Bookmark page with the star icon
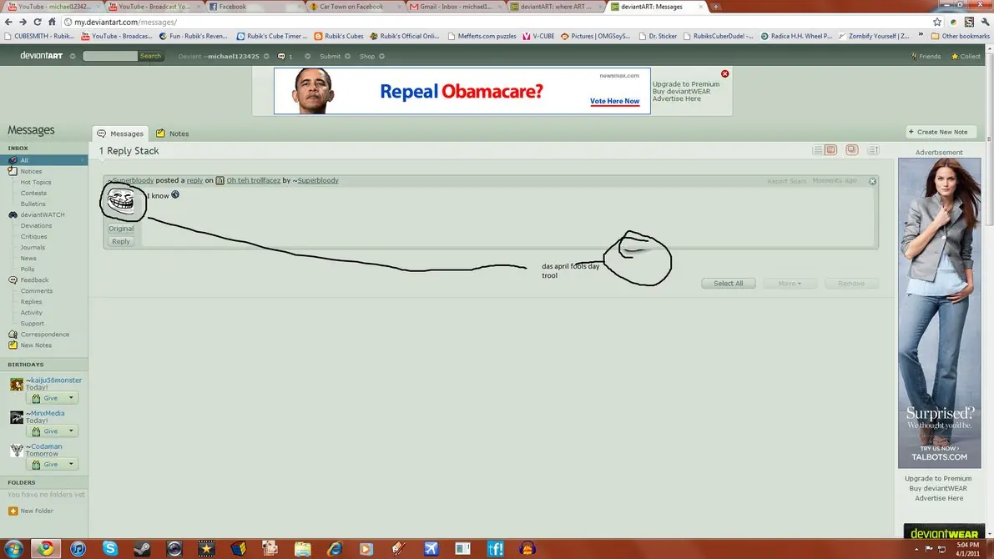Image resolution: width=994 pixels, height=559 pixels. pyautogui.click(x=937, y=23)
